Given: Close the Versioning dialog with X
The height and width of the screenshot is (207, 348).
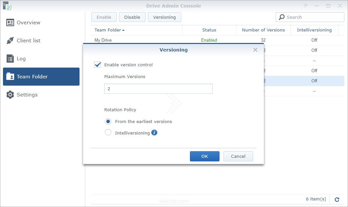Looking at the screenshot, I should [x=255, y=50].
